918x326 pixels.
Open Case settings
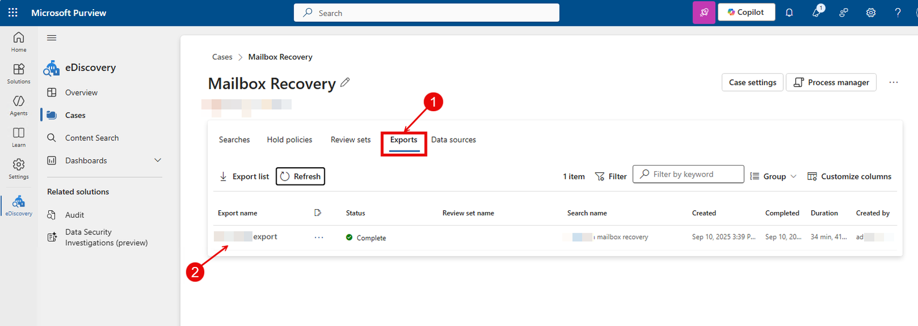pos(752,83)
